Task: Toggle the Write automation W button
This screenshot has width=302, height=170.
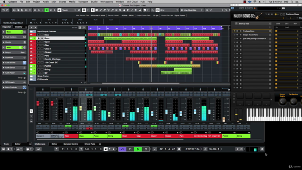Action: click(x=50, y=10)
